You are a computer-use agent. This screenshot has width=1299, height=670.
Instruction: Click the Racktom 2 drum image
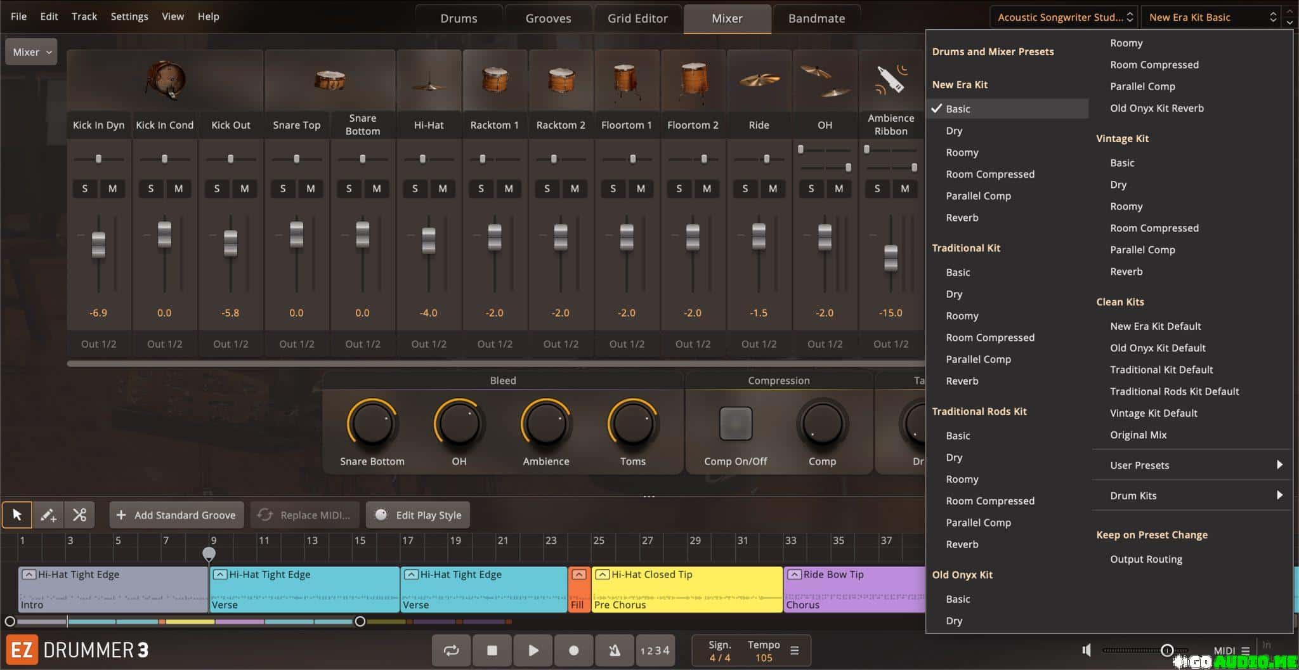point(561,81)
